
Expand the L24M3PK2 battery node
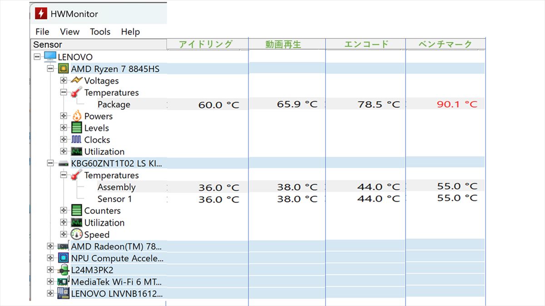tap(50, 270)
